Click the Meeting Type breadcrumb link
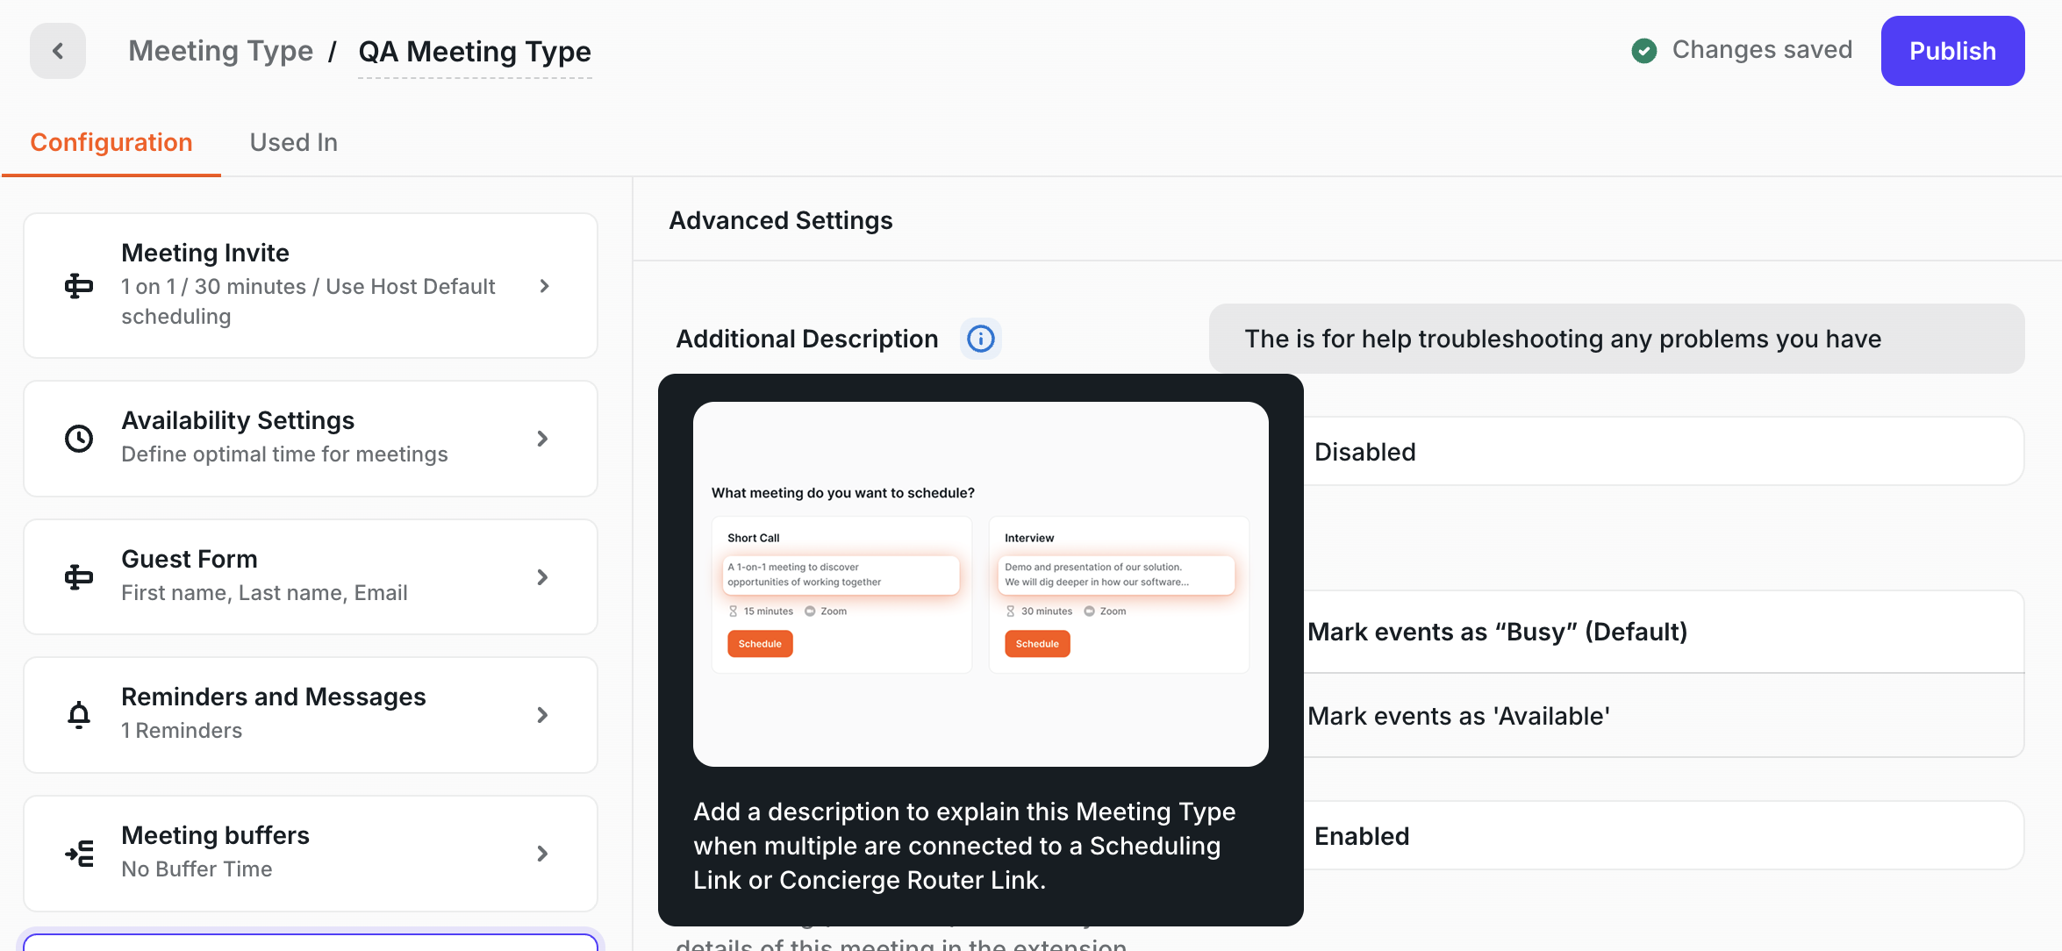2062x951 pixels. [x=220, y=51]
